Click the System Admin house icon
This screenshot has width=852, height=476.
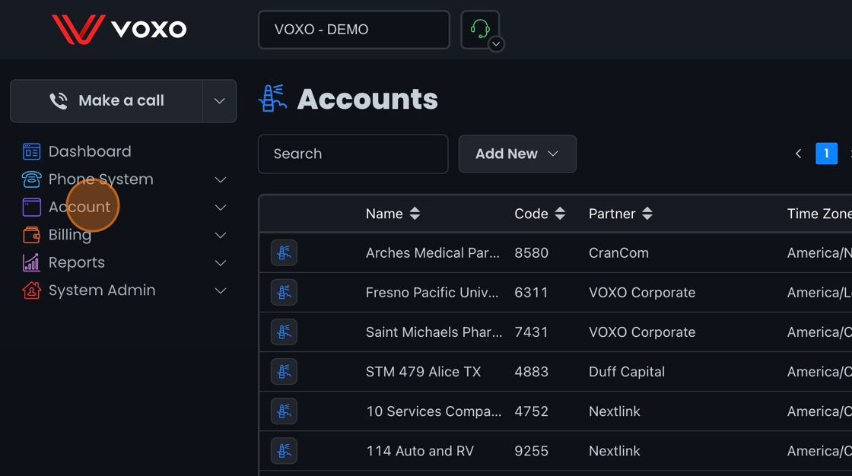pyautogui.click(x=31, y=290)
